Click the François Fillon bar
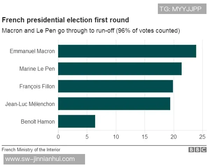 (115, 86)
